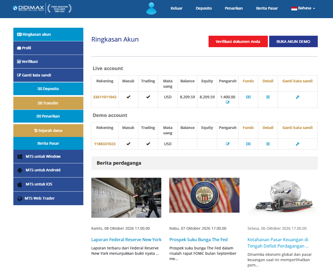This screenshot has height=279, width=333.
Task: Open Ganti kata sandi sidebar item
Action: point(48,75)
